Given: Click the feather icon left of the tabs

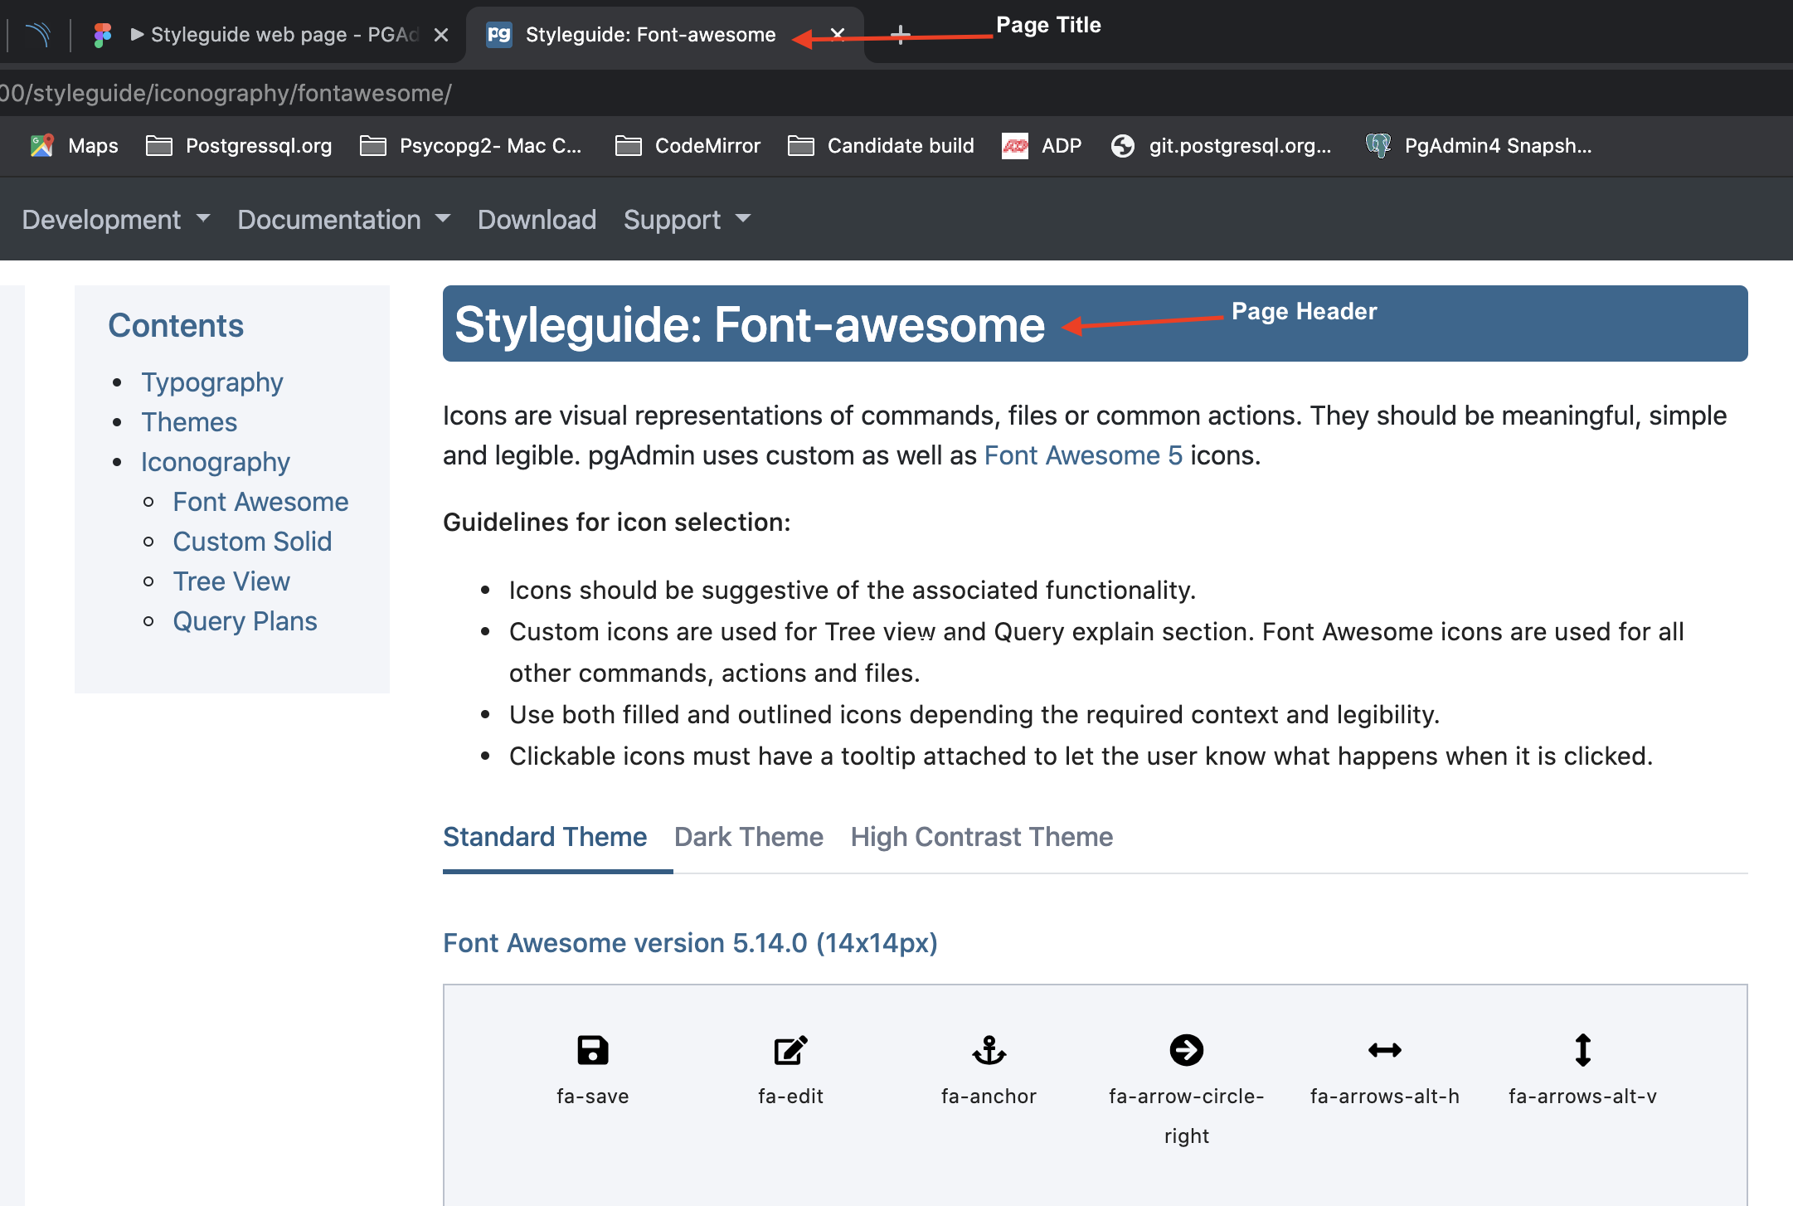Looking at the screenshot, I should tap(38, 35).
